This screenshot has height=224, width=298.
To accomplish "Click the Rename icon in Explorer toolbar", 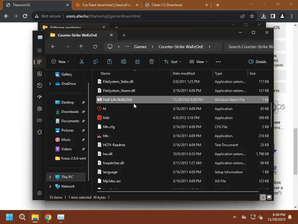I will [123, 62].
